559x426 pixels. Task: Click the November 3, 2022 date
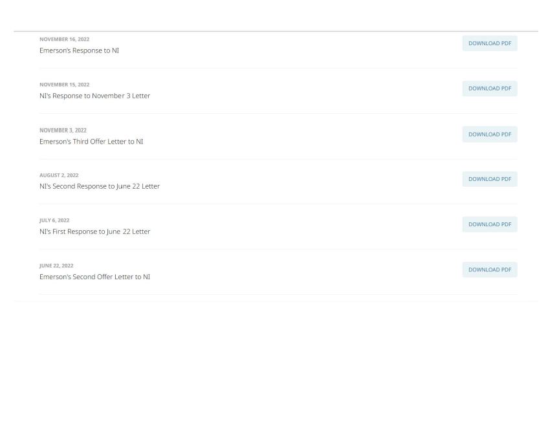point(63,131)
